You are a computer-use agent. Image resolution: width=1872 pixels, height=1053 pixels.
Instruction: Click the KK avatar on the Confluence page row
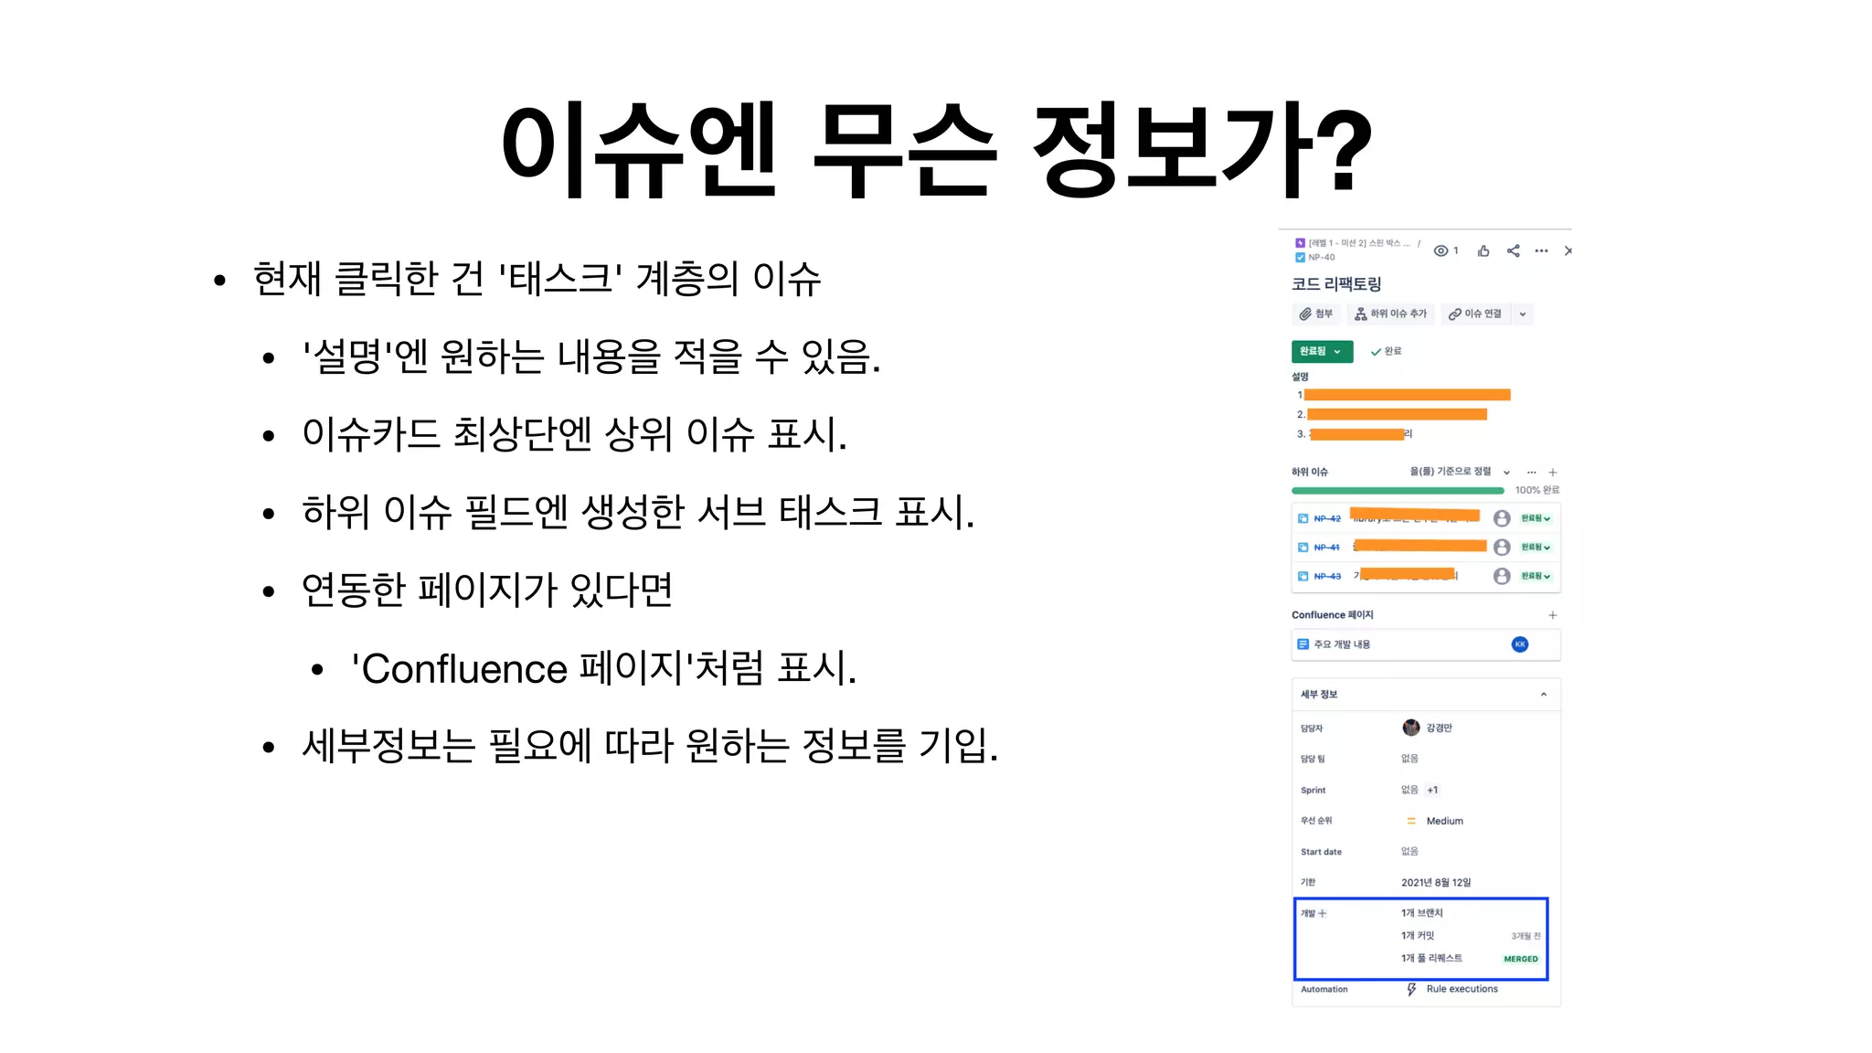click(1520, 644)
